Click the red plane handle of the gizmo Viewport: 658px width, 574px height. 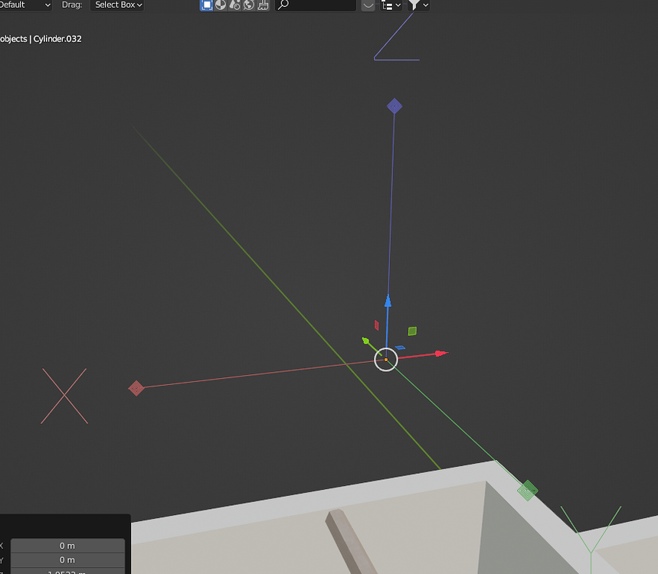tap(376, 325)
